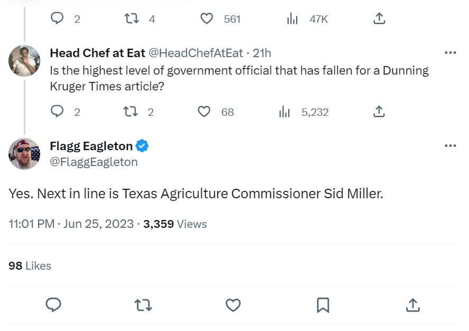Screen dimensions: 469x331
Task: Open Flagg Eagleton's profile picture
Action: pyautogui.click(x=24, y=154)
